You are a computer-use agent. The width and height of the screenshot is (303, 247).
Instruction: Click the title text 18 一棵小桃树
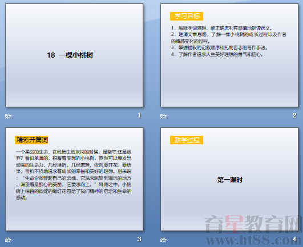click(70, 55)
